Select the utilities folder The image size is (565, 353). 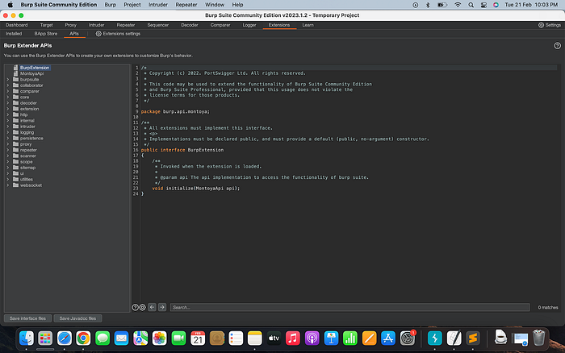coord(27,179)
